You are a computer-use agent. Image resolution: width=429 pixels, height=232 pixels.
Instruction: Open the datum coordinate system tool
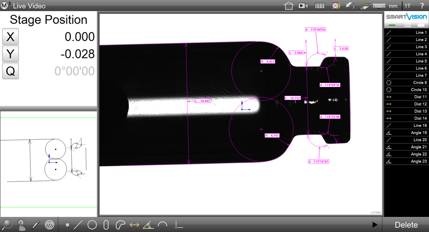[179, 224]
